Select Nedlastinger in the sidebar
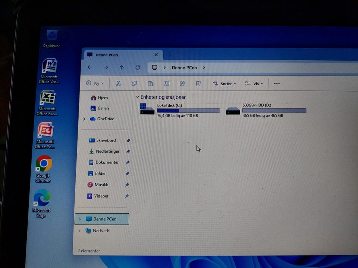 [107, 151]
